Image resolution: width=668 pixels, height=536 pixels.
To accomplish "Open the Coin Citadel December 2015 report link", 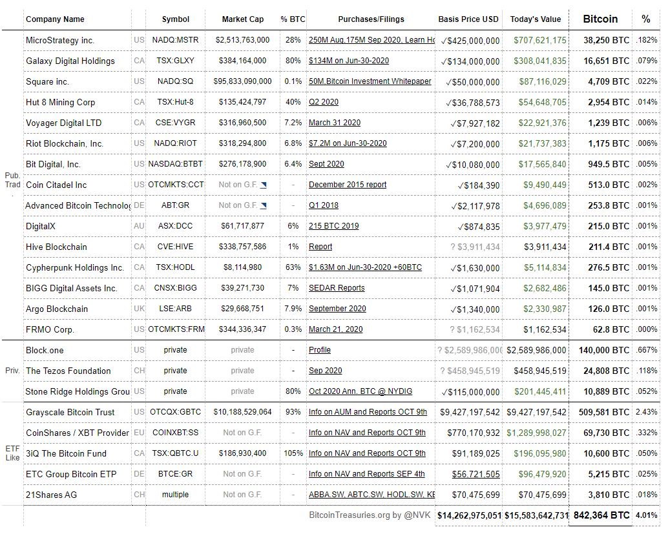I will tap(347, 185).
